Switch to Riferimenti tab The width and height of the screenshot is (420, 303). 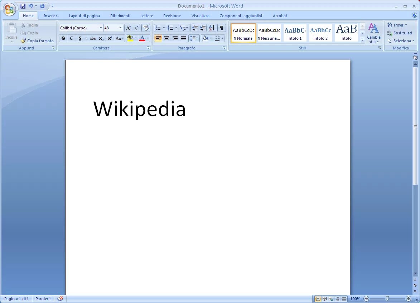(x=120, y=16)
